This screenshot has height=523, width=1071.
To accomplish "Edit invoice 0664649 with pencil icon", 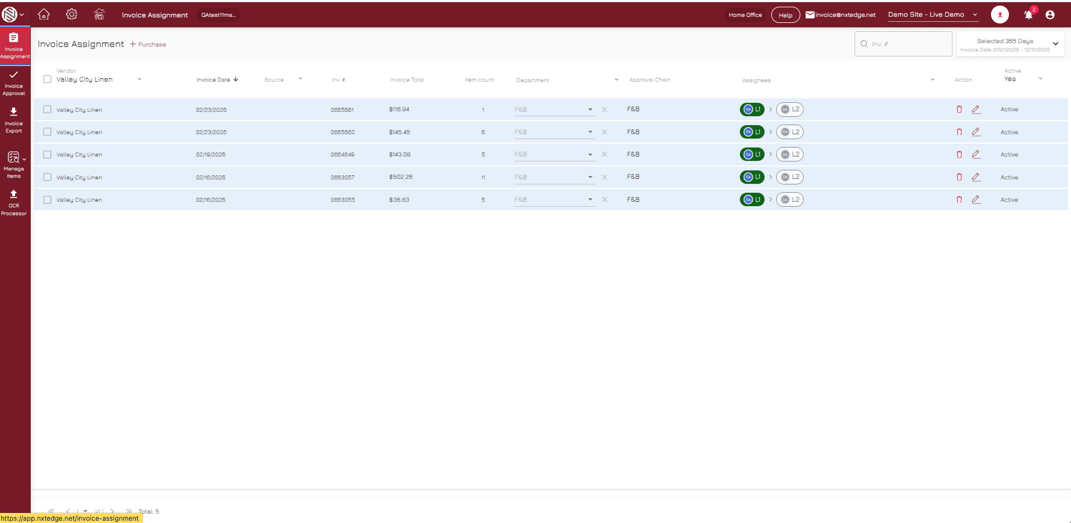I will click(x=976, y=154).
